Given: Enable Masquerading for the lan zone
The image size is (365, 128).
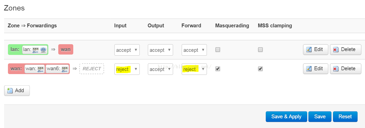Looking at the screenshot, I should pyautogui.click(x=218, y=50).
